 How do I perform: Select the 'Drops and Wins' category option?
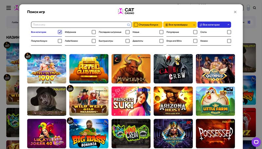click(x=195, y=41)
